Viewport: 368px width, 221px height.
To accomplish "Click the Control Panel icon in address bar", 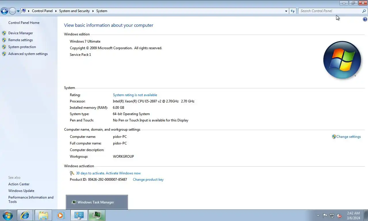I will pos(24,11).
